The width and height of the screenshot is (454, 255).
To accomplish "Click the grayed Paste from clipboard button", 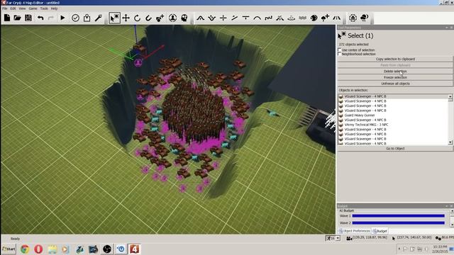I will [395, 65].
